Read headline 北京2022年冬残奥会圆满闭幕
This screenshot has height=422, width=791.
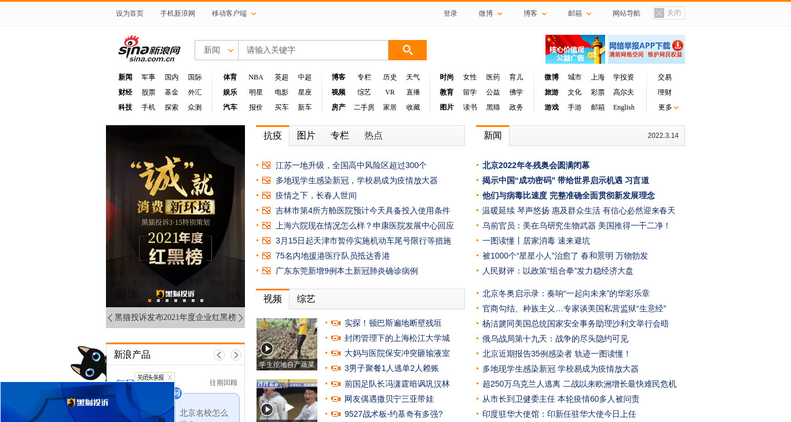(536, 165)
